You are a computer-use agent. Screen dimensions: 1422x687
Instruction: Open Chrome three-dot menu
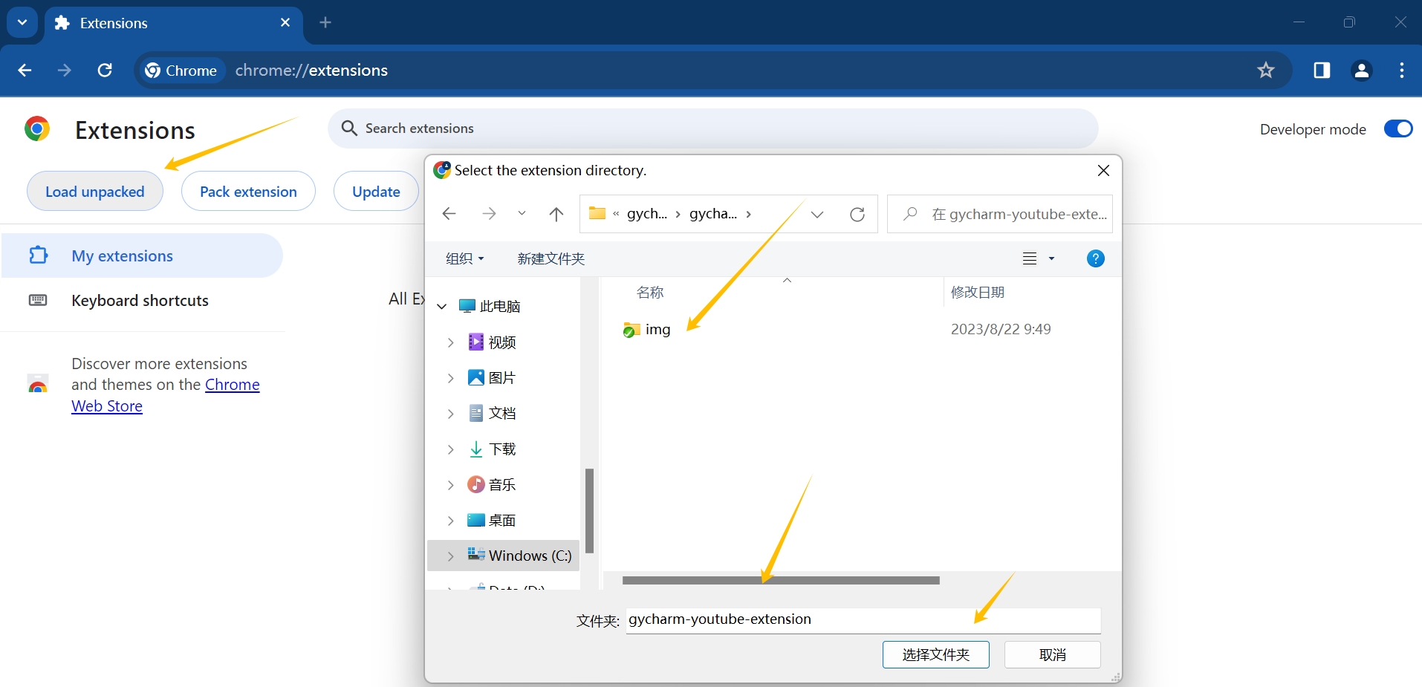[1401, 70]
